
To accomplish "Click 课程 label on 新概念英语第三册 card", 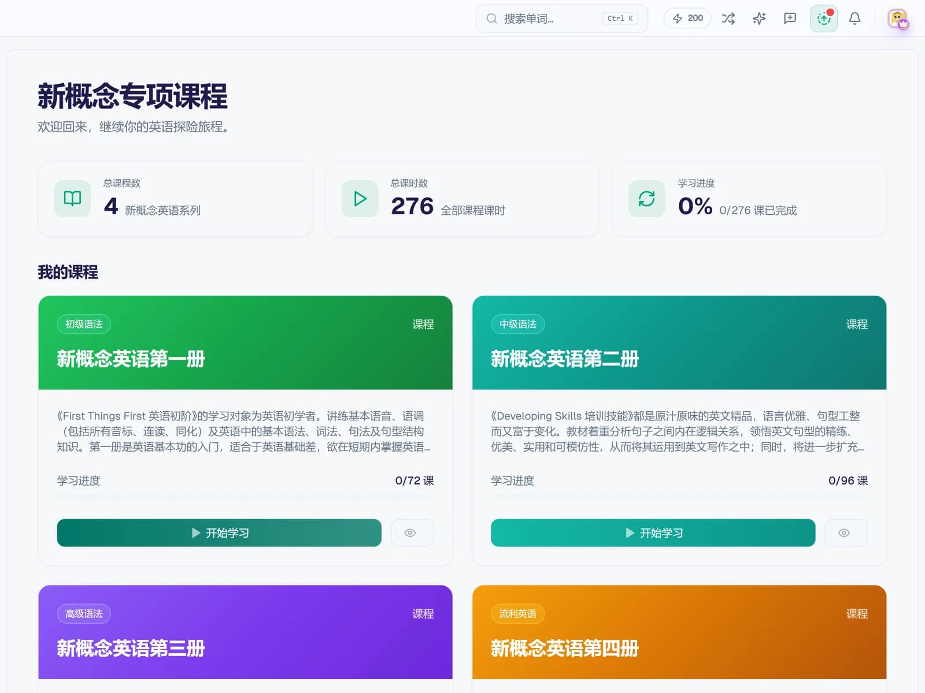I will tap(423, 614).
